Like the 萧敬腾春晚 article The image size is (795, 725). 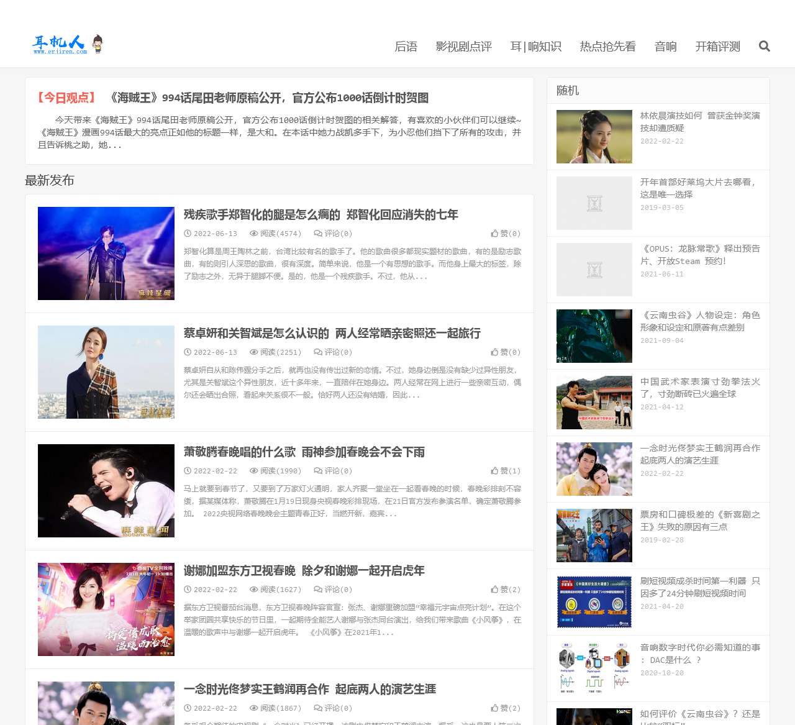[494, 471]
